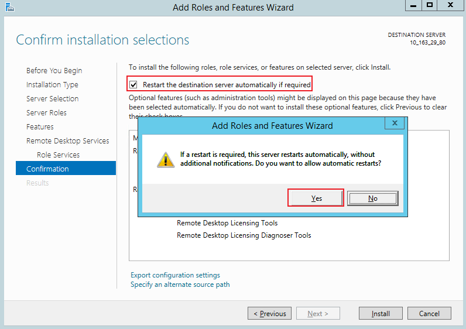Screen dimensions: 466x329
Task: Click the warning icon in the dialog
Action: click(165, 159)
